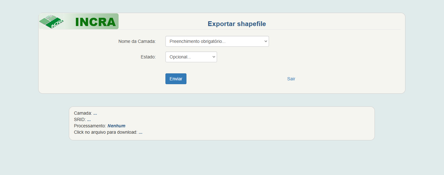The height and width of the screenshot is (175, 444).
Task: Click the Exportar shapefile heading
Action: click(237, 24)
